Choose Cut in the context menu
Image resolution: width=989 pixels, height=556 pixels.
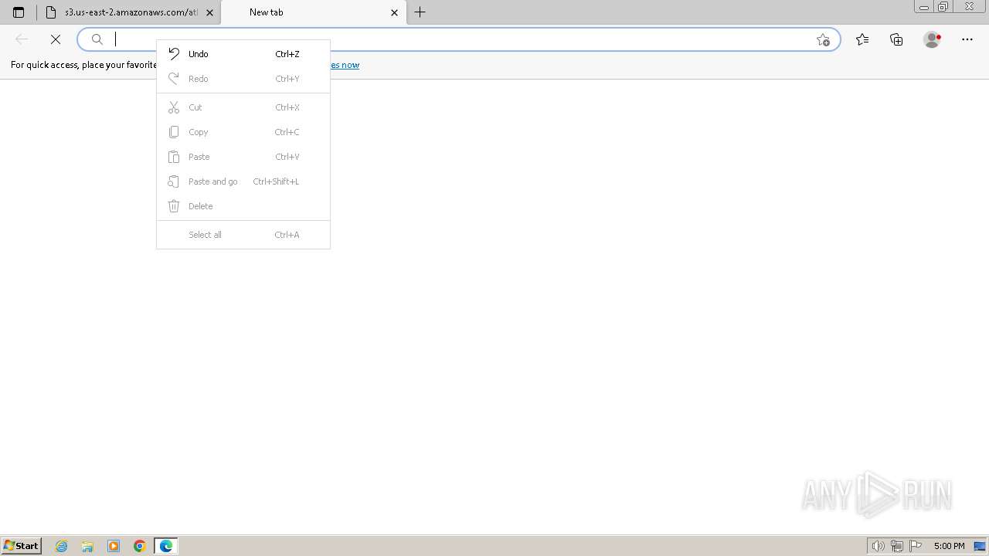pos(243,107)
